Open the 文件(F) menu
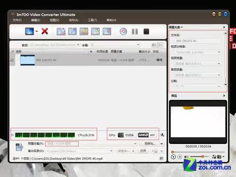The width and height of the screenshot is (236, 177). 17,20
